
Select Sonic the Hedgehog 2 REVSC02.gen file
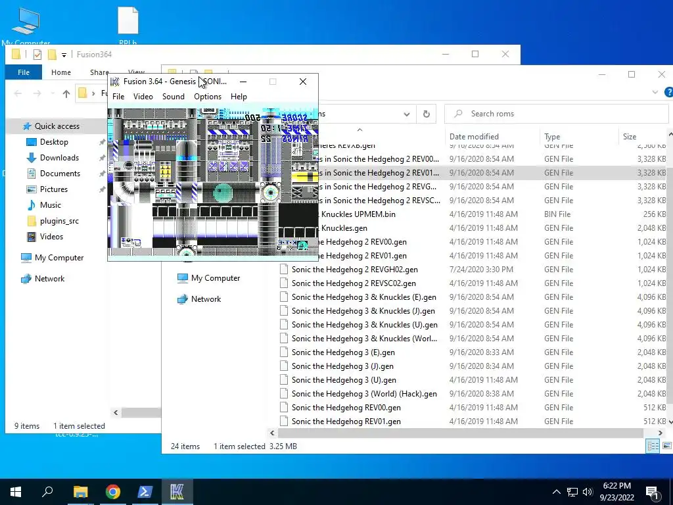[x=354, y=283]
